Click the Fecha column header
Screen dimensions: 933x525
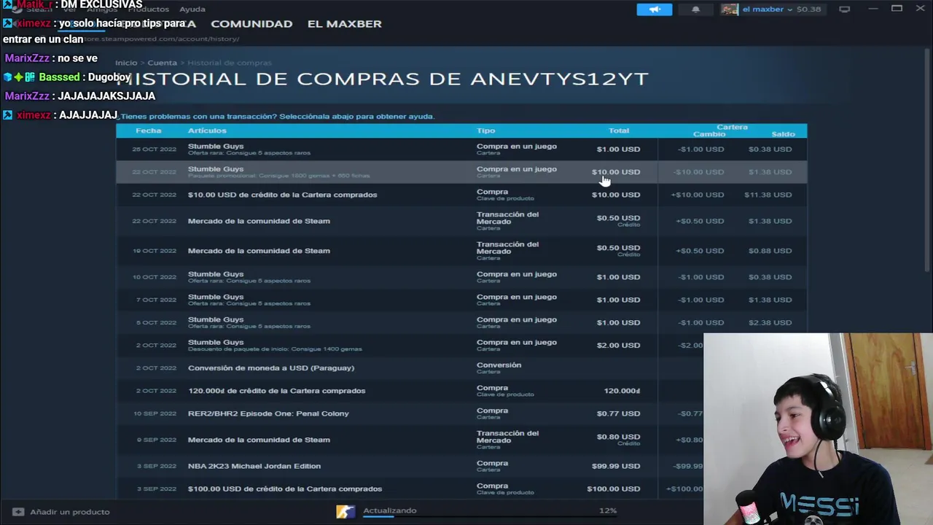click(x=148, y=131)
